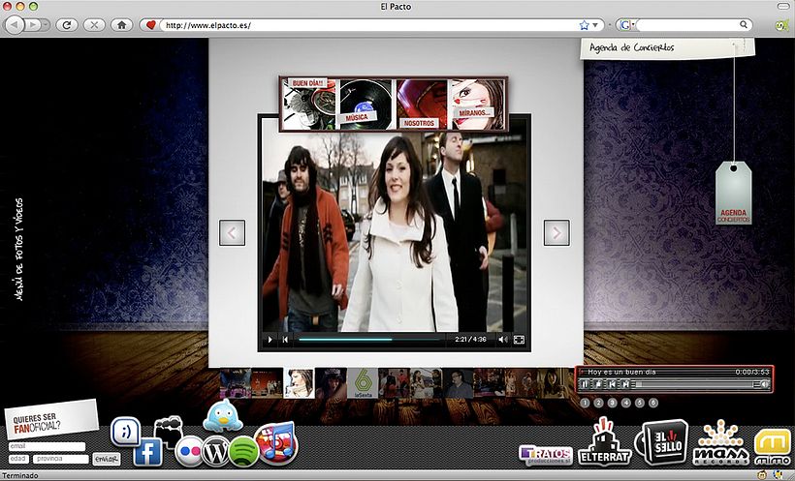Open the Twitter bird icon
The height and width of the screenshot is (481, 795).
223,415
